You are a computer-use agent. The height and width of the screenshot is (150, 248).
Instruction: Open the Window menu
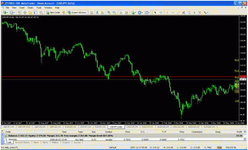point(48,8)
